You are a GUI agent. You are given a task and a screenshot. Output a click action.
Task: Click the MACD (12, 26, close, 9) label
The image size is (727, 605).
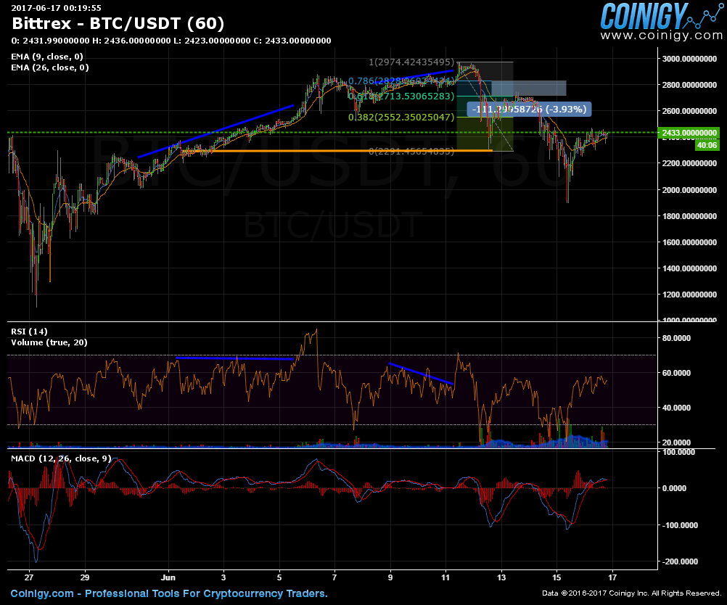(61, 458)
